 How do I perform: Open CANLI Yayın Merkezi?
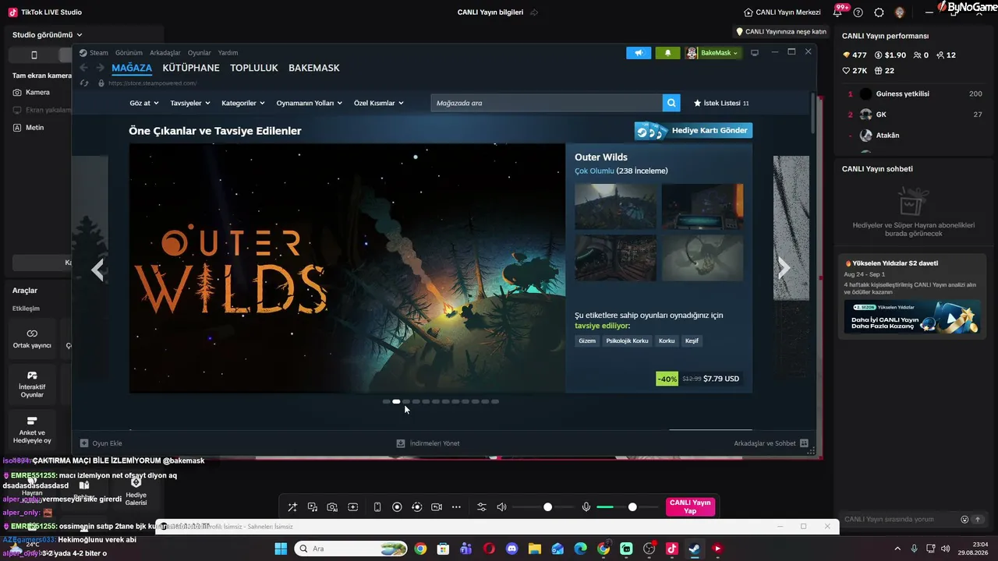click(782, 12)
